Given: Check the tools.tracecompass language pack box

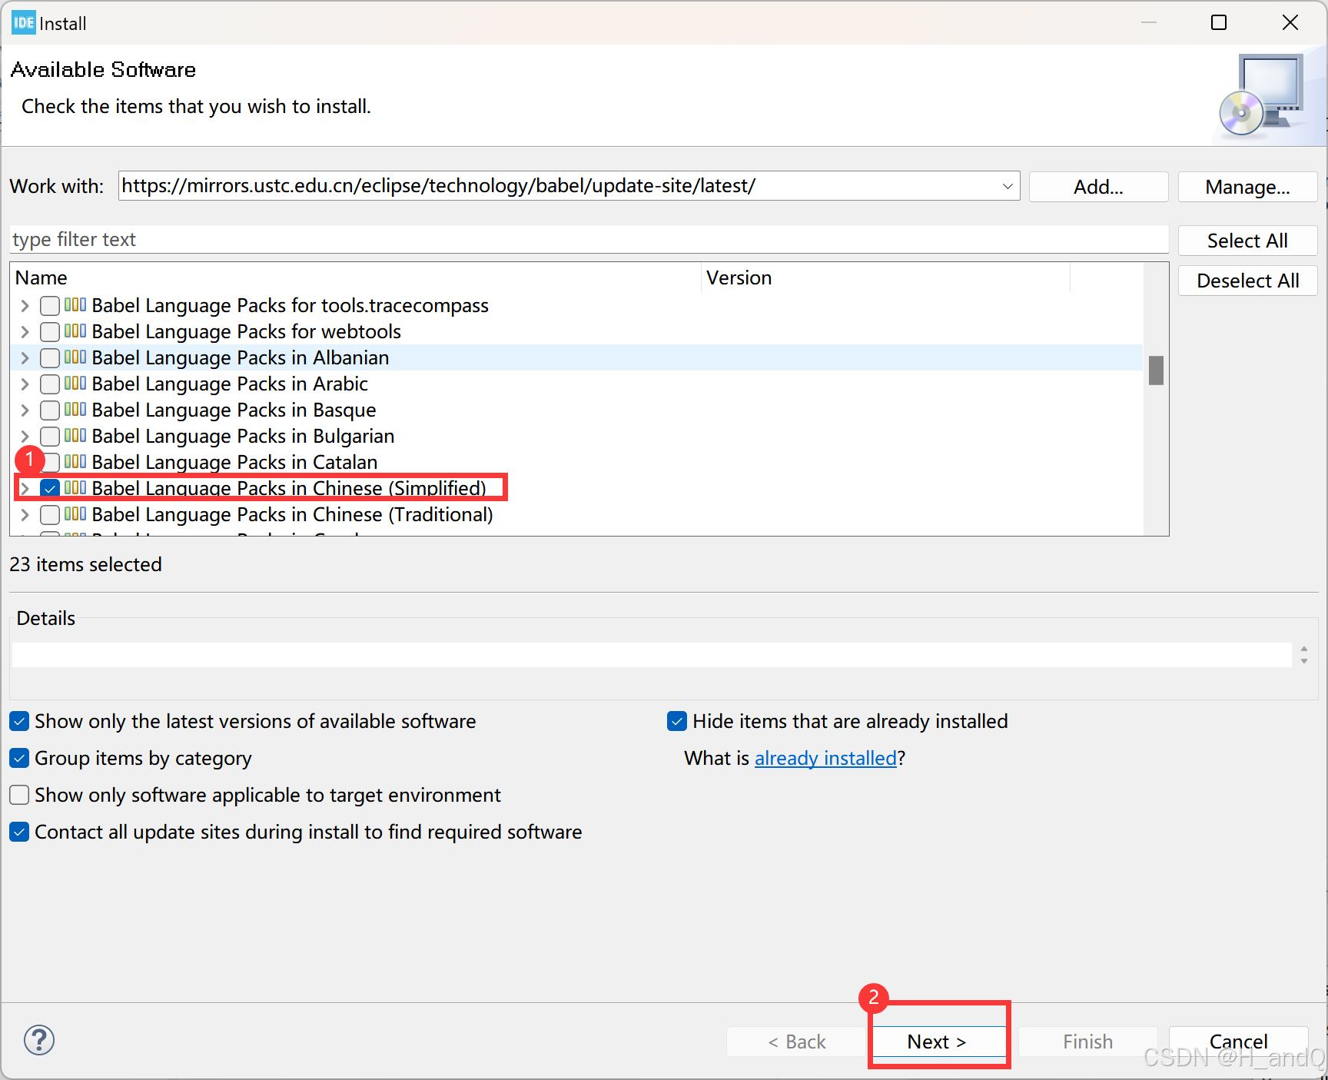Looking at the screenshot, I should 50,305.
